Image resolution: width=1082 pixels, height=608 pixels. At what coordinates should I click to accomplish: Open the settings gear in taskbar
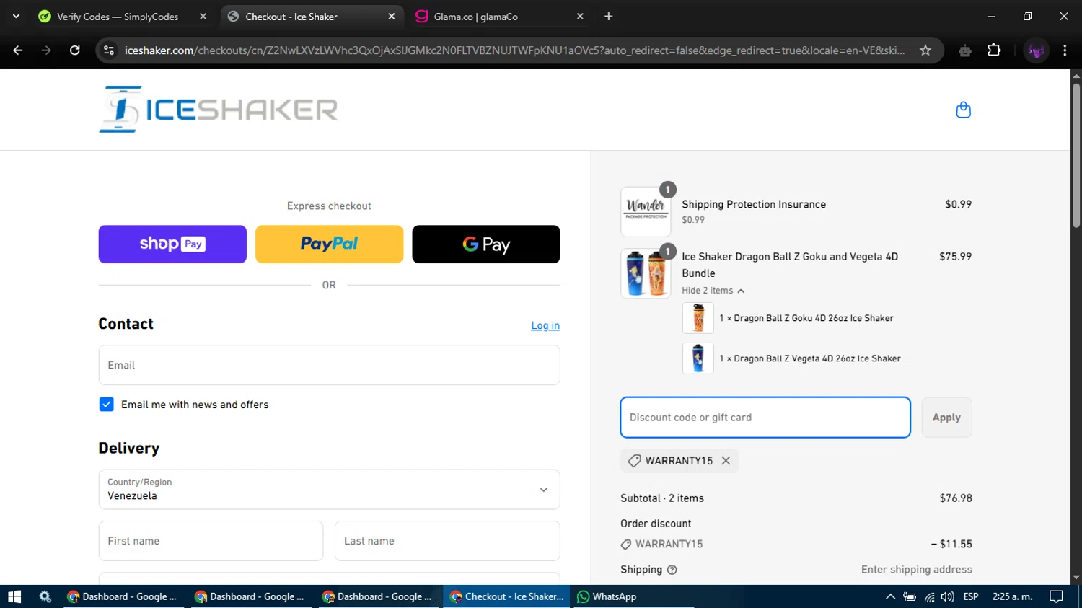(x=45, y=596)
